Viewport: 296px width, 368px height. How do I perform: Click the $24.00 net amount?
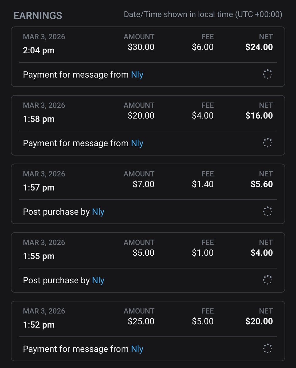point(259,47)
